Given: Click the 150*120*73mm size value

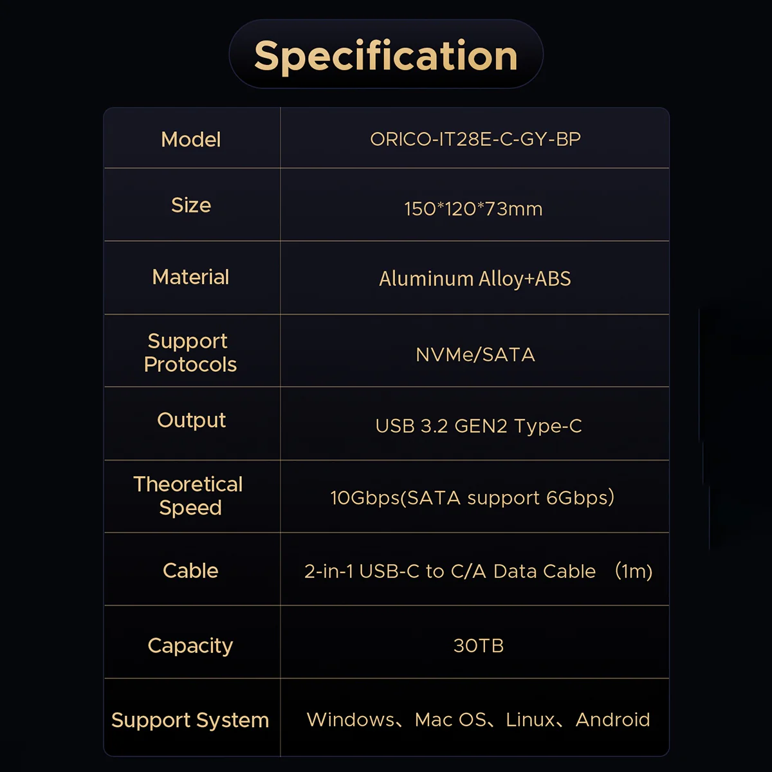Looking at the screenshot, I should point(473,209).
